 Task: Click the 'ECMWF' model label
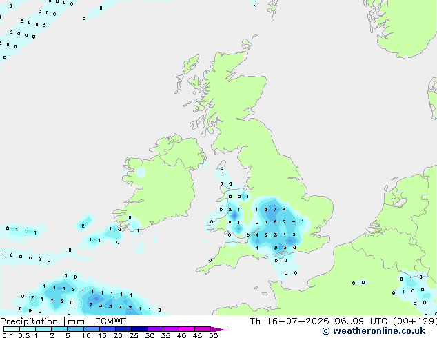tap(110, 321)
